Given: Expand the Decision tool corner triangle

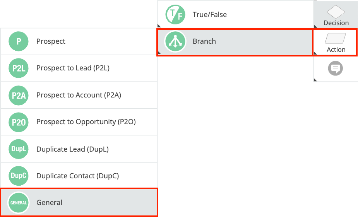Looking at the screenshot, I should [316, 26].
